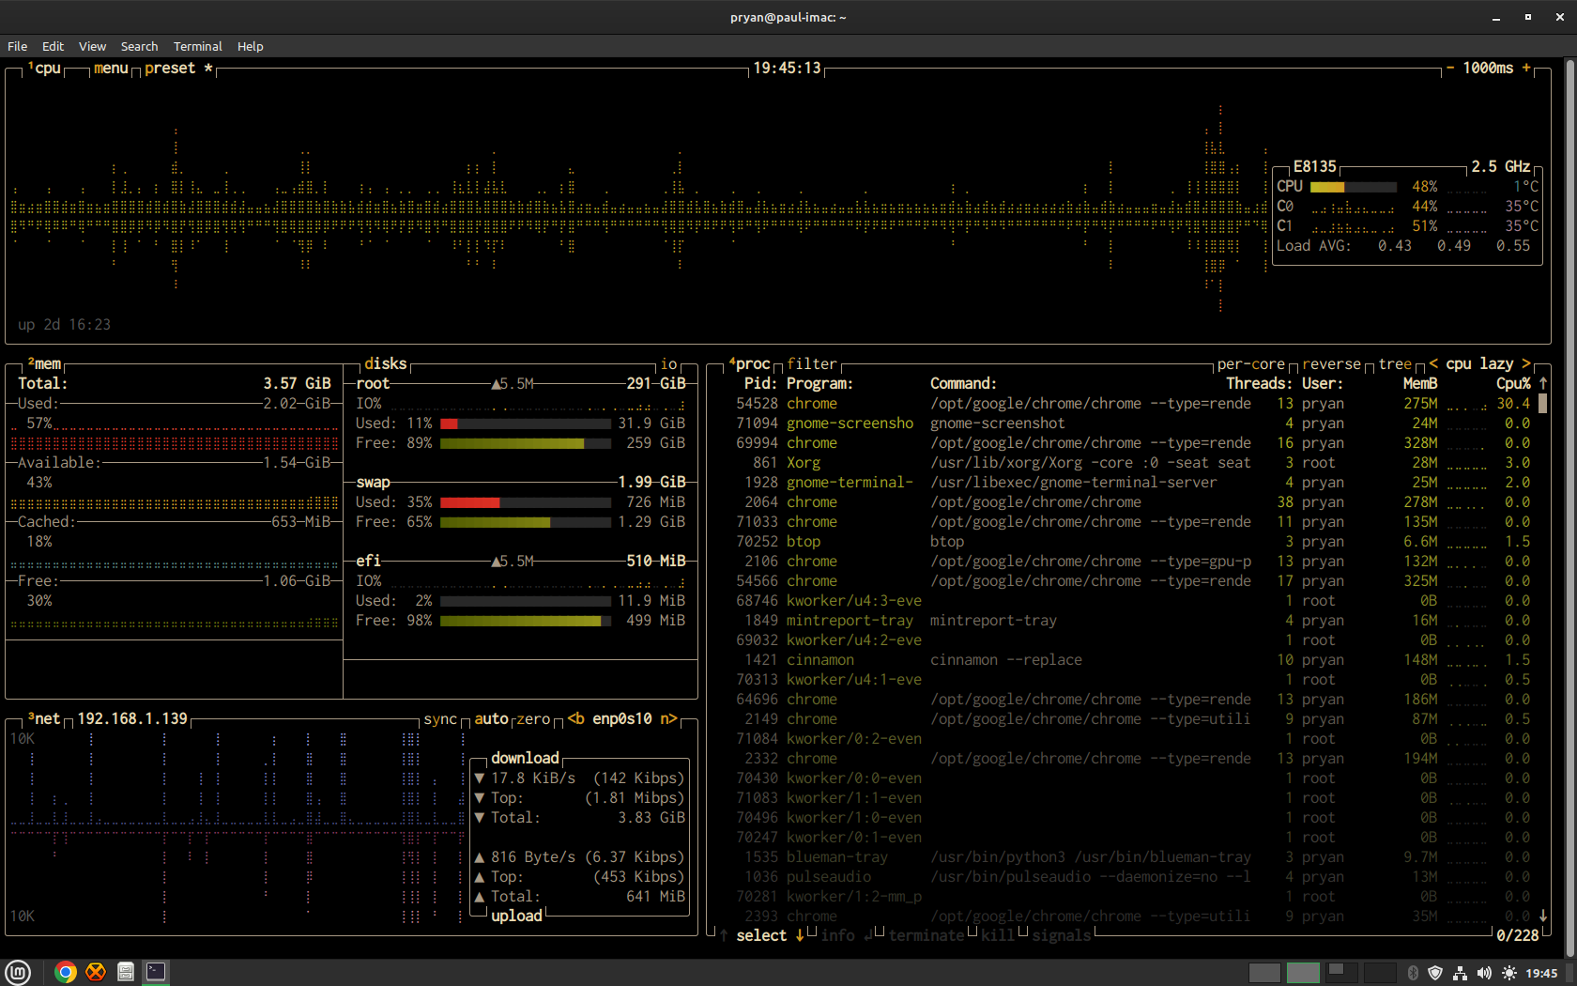Open the Linux Mint start menu
Screen dimensions: 1577x986
tap(18, 972)
